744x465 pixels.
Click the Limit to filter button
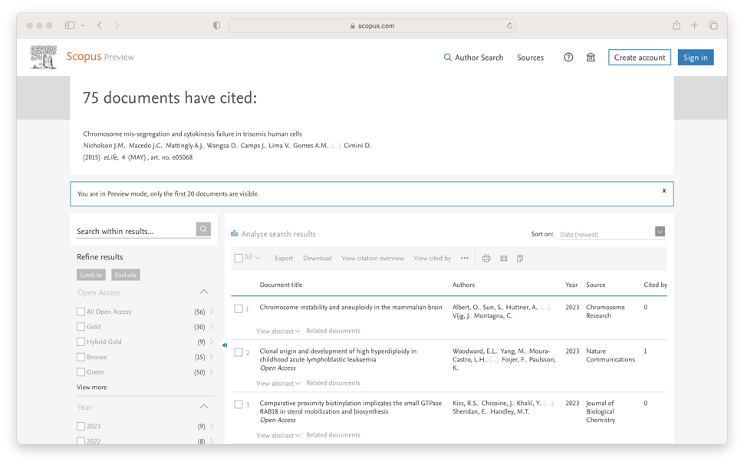tap(91, 274)
